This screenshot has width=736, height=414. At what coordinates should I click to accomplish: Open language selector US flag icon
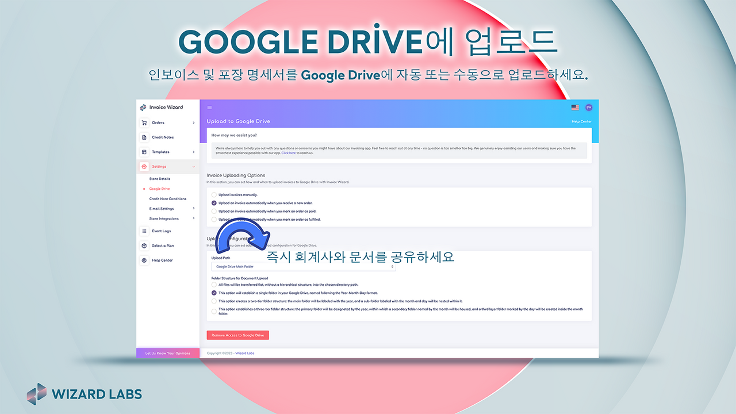[x=575, y=108]
